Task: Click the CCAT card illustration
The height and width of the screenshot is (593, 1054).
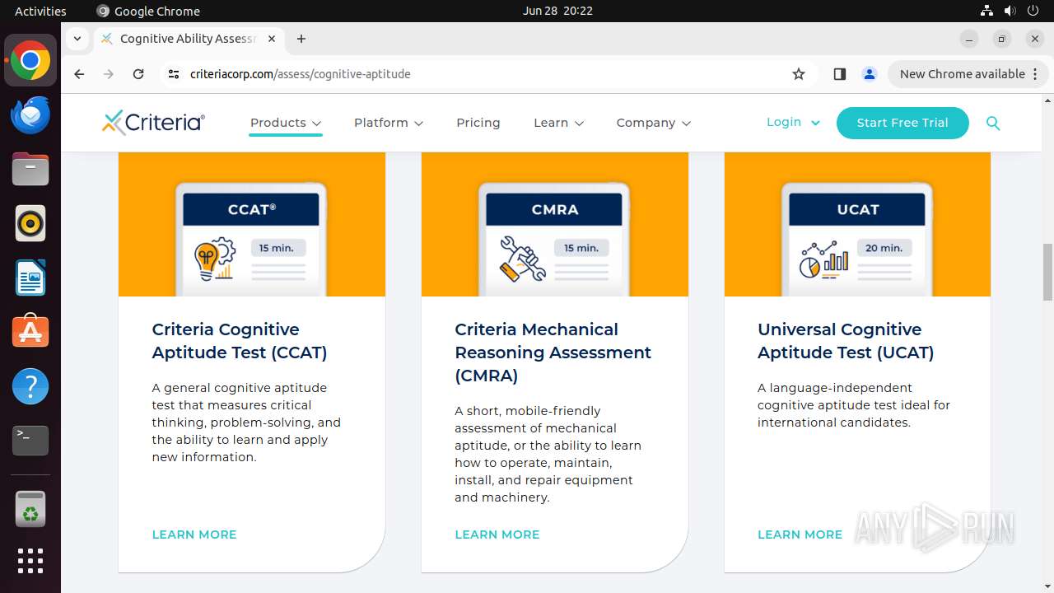Action: [x=252, y=224]
